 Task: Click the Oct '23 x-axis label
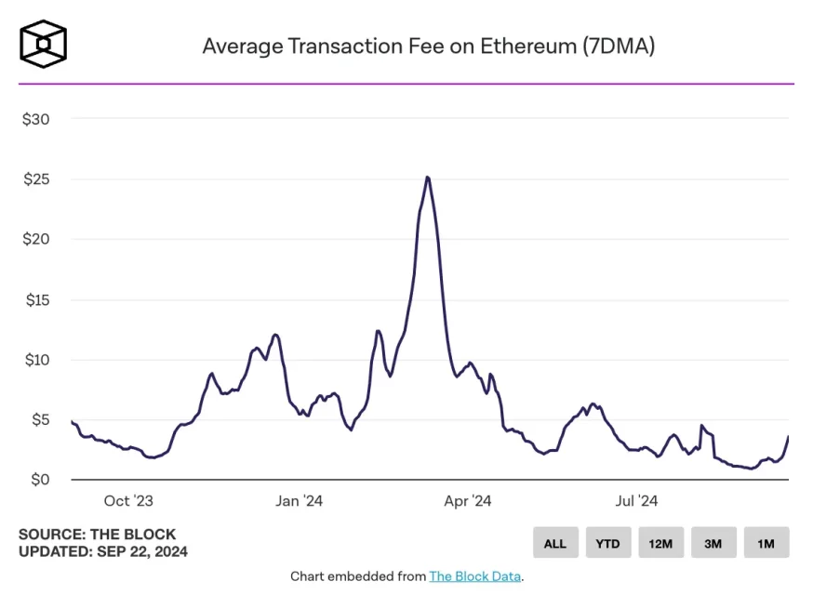(x=128, y=501)
